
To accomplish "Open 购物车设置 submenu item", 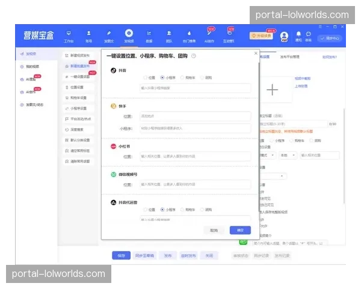I will [78, 98].
